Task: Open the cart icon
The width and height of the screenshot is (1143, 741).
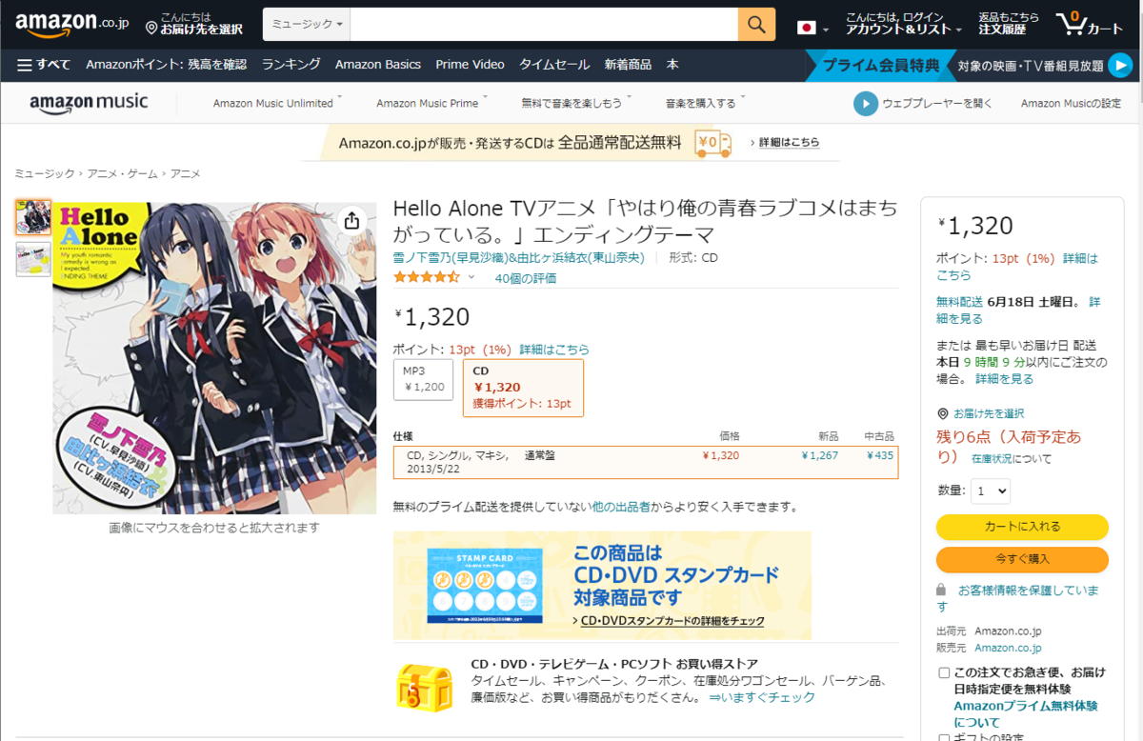Action: pyautogui.click(x=1090, y=25)
